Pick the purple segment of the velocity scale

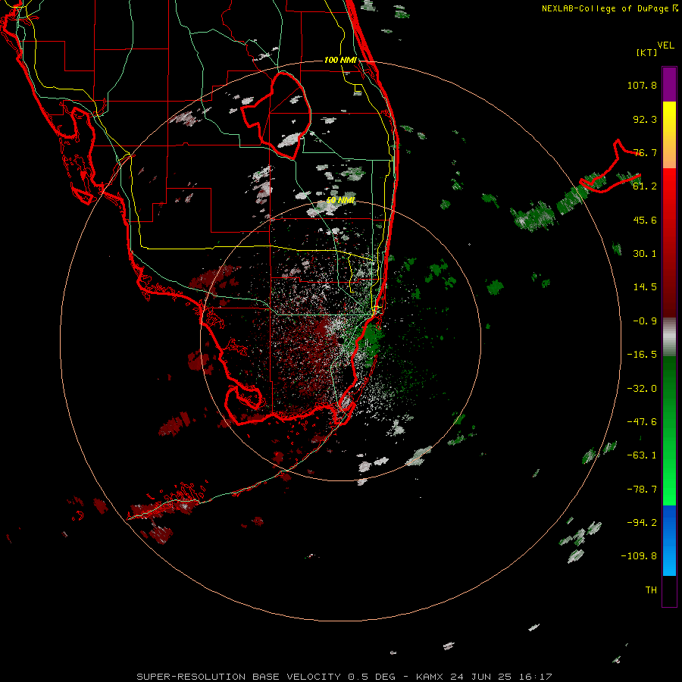669,84
